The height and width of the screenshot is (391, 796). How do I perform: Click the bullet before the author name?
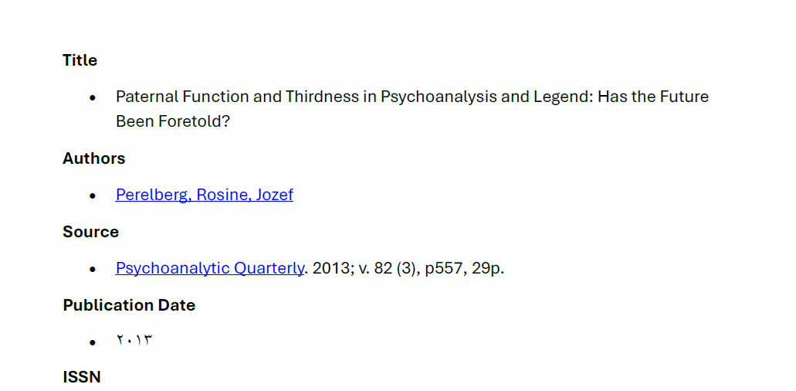click(93, 196)
